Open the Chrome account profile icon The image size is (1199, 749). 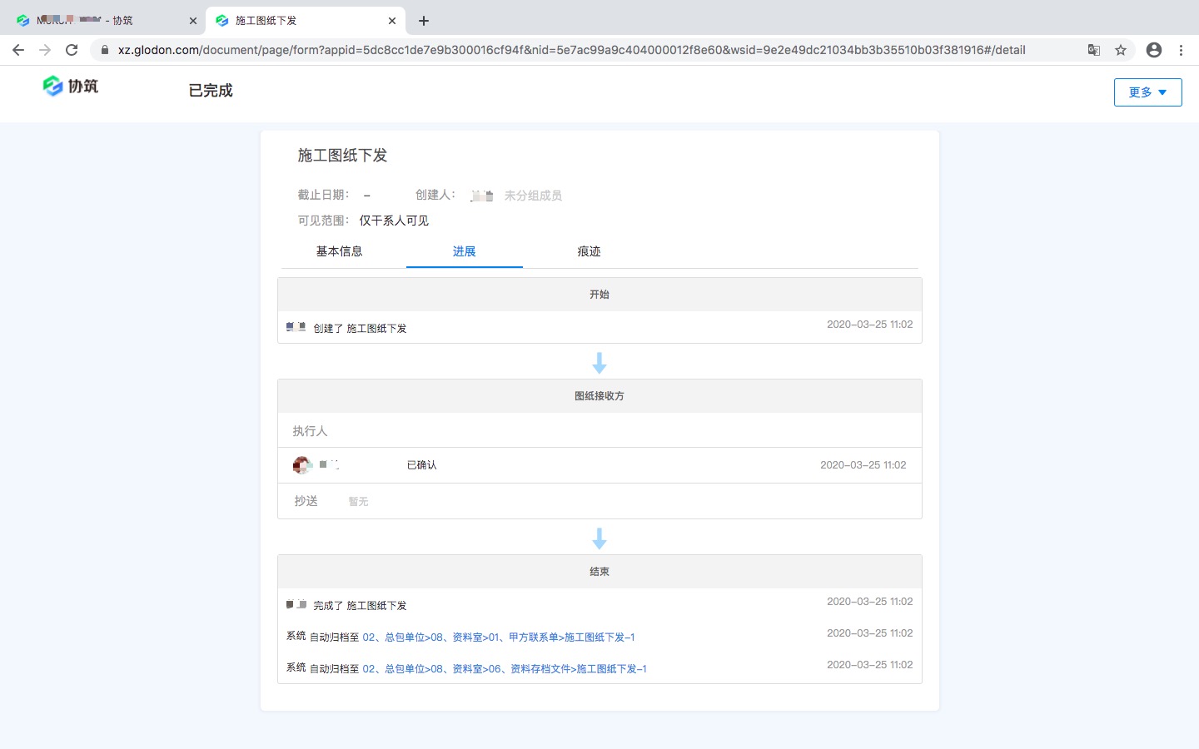coord(1154,50)
